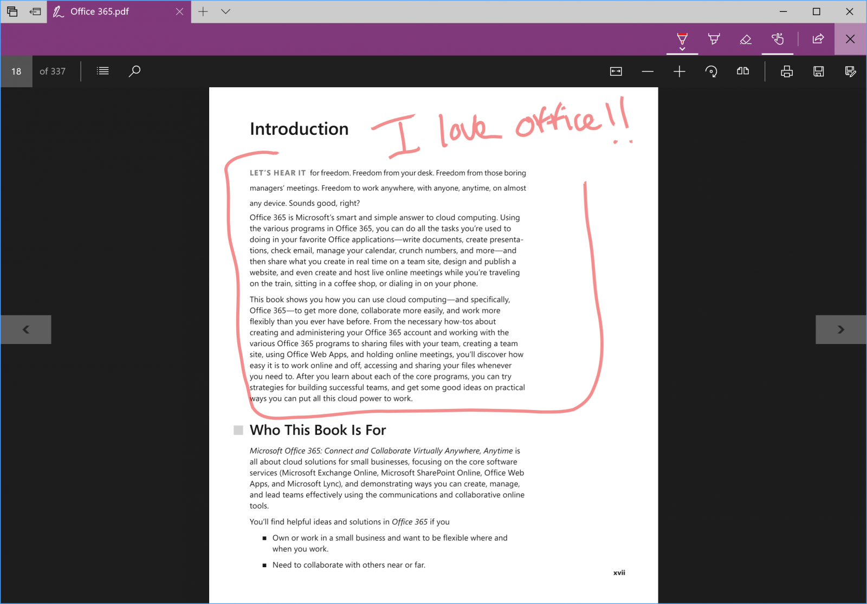Select the Highlighter tool
Image resolution: width=867 pixels, height=604 pixels.
tap(714, 39)
